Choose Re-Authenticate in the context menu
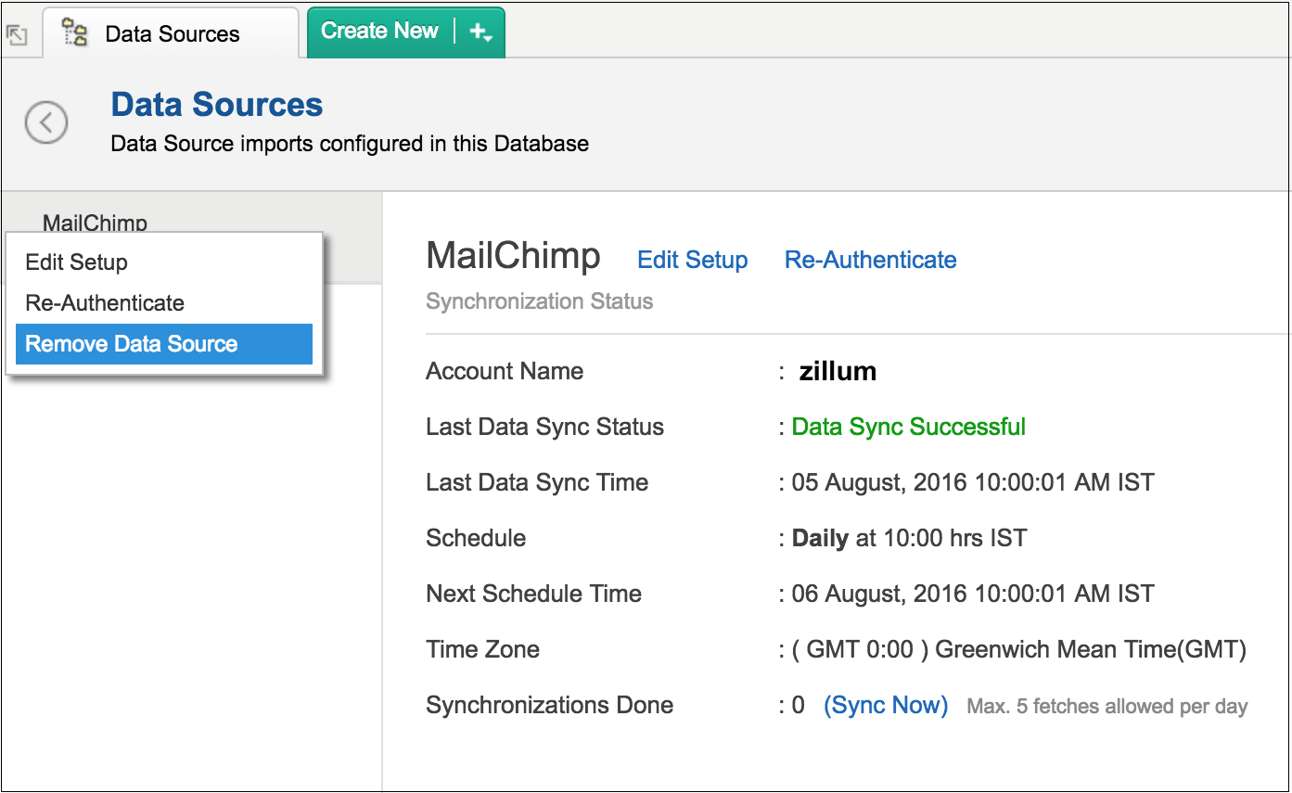Image resolution: width=1292 pixels, height=793 pixels. click(x=105, y=303)
